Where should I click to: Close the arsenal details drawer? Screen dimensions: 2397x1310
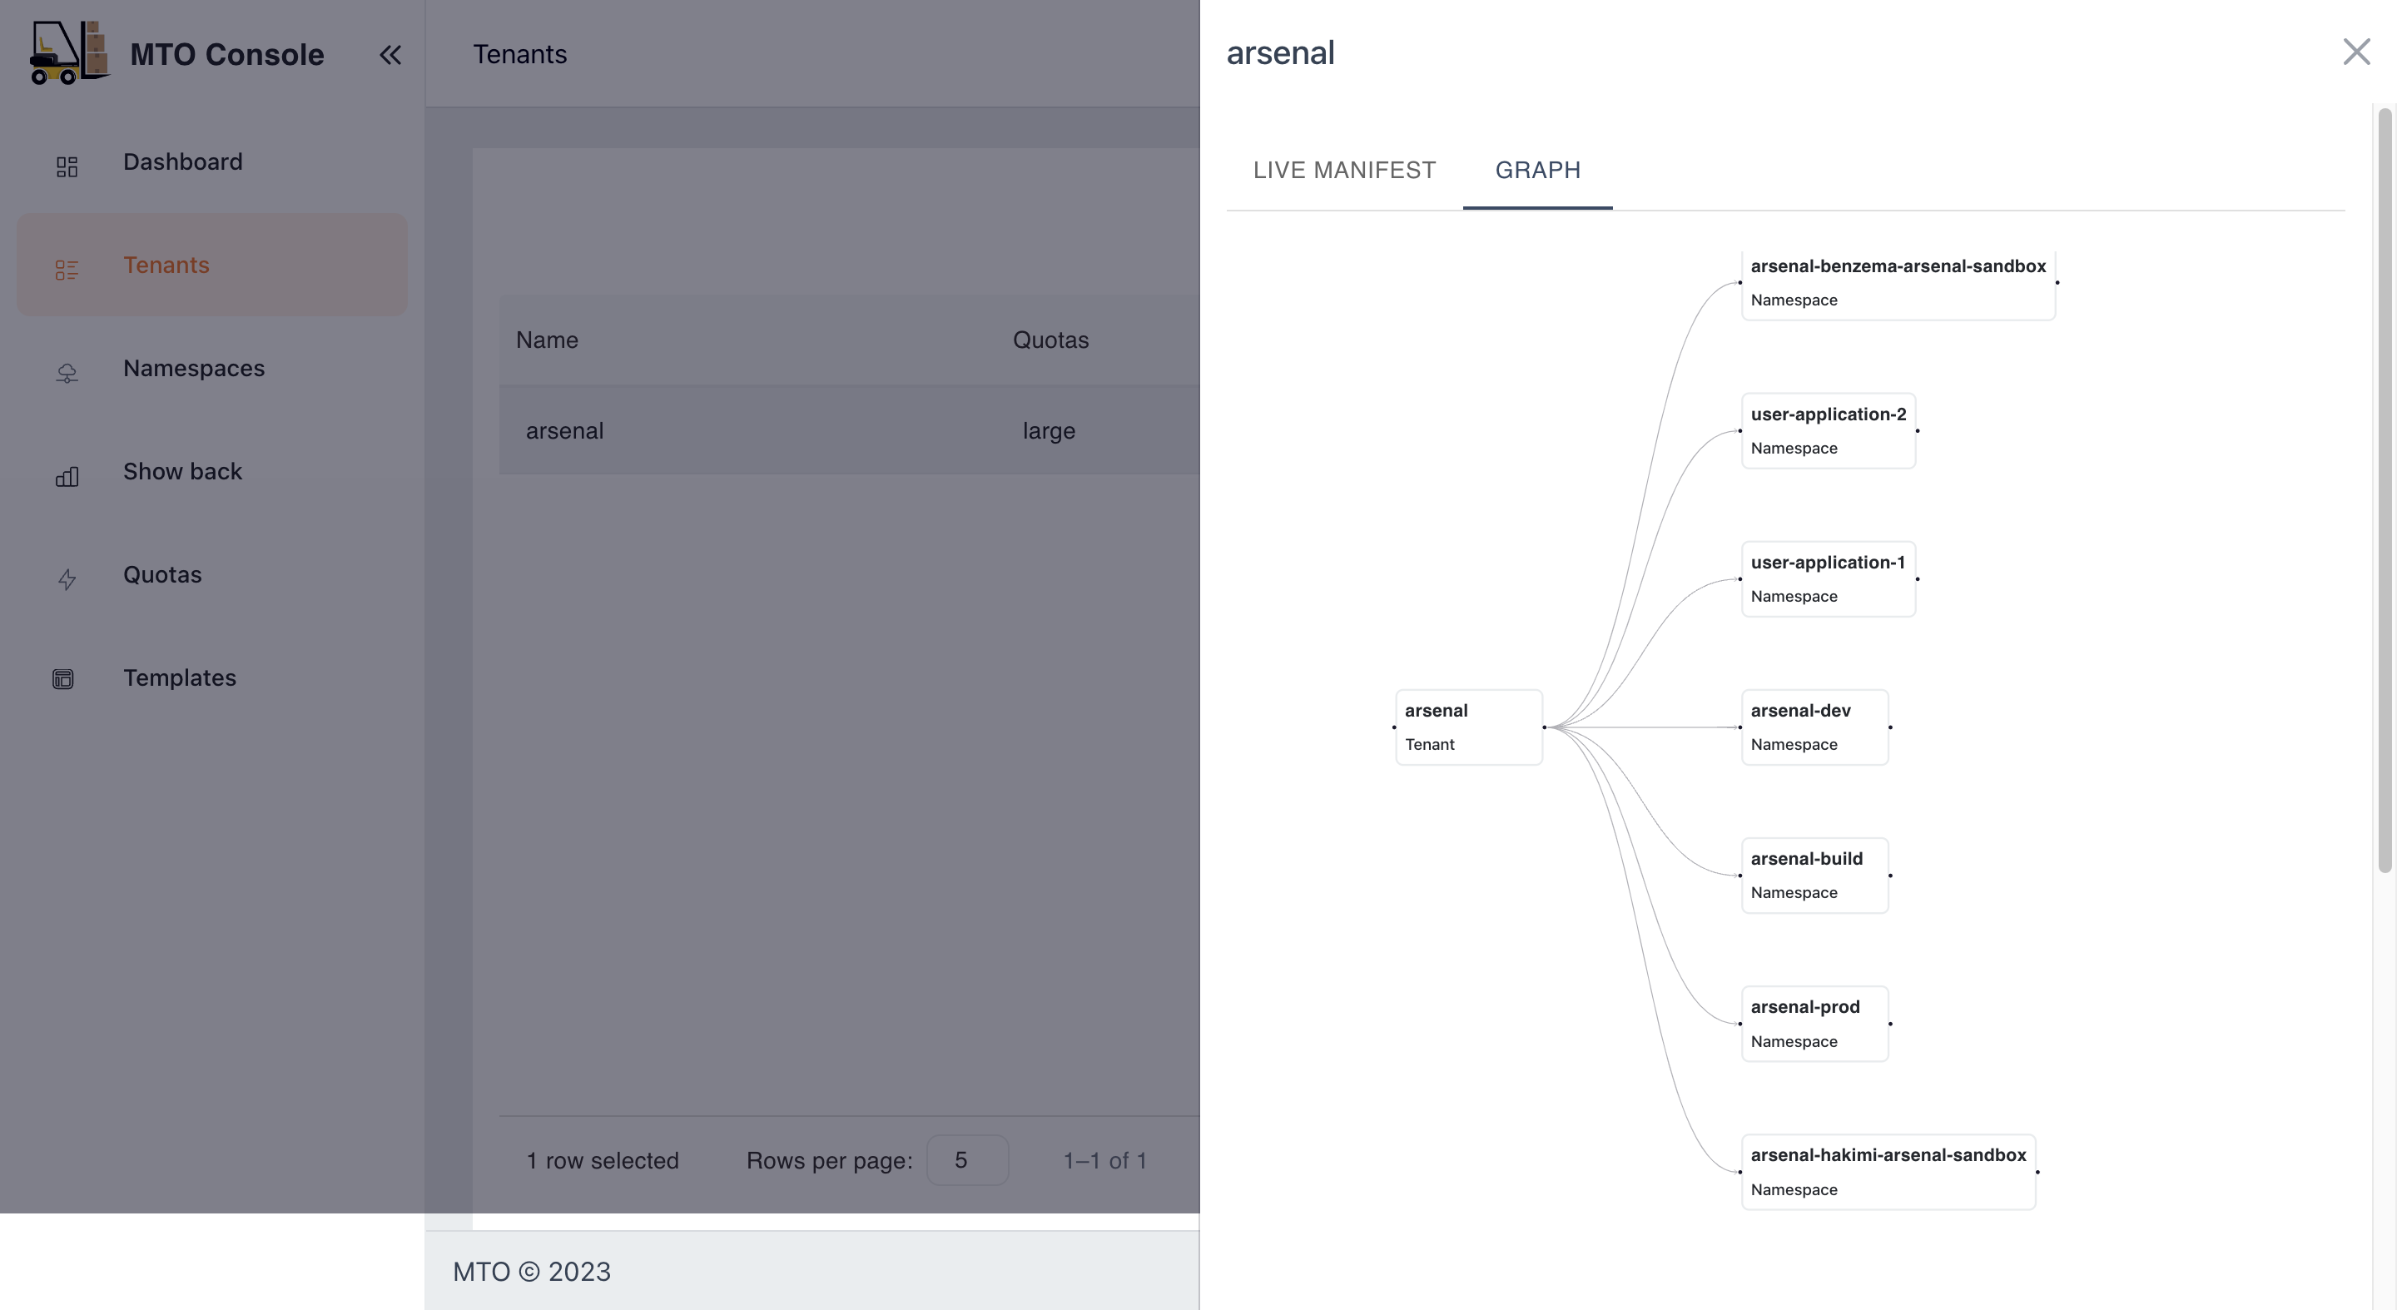(x=2355, y=52)
